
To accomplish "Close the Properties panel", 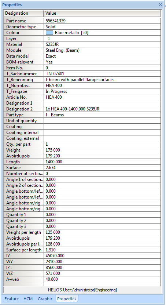I will click(161, 5).
